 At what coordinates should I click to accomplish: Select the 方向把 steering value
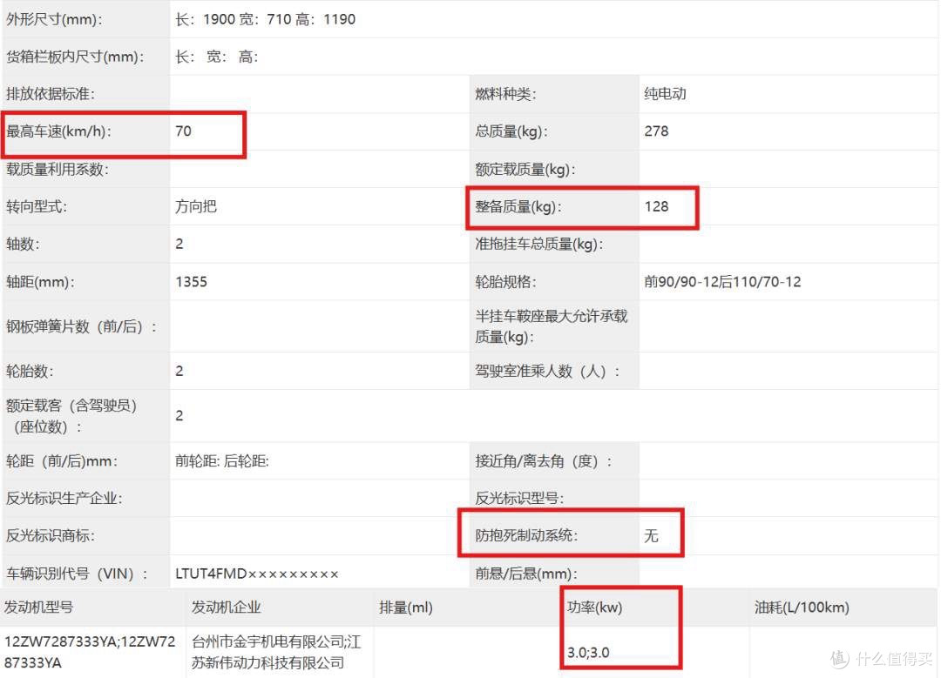pos(196,207)
